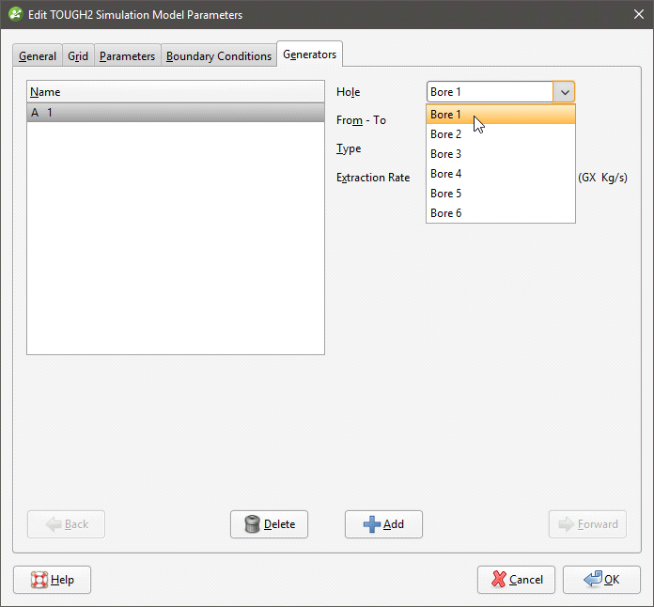Click the red X Cancel icon
654x607 pixels.
(497, 580)
